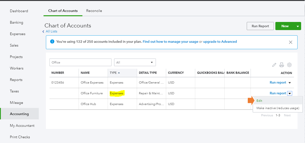The height and width of the screenshot is (143, 305).
Task: Collapse the action arrow for Office Furniture
Action: (x=290, y=93)
